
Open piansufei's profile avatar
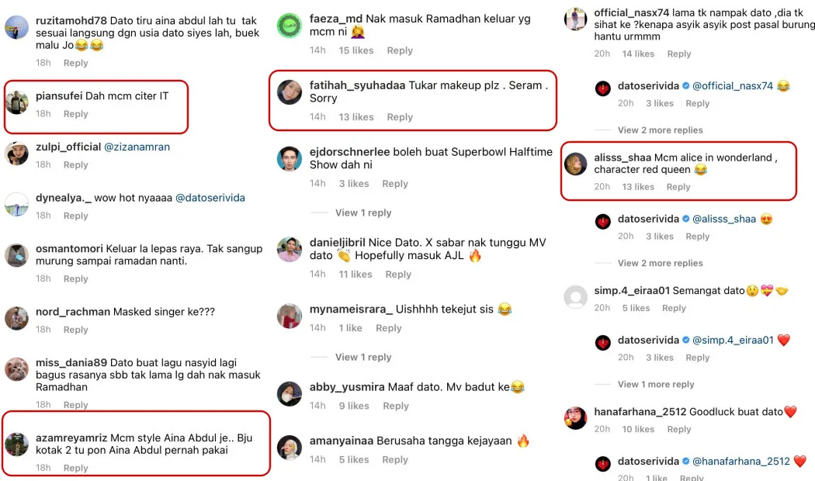[x=16, y=102]
